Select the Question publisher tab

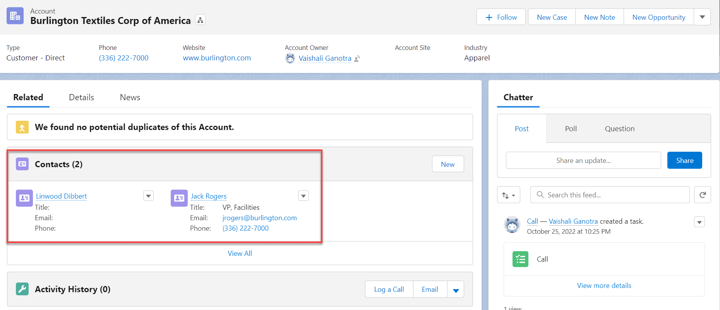click(x=619, y=129)
